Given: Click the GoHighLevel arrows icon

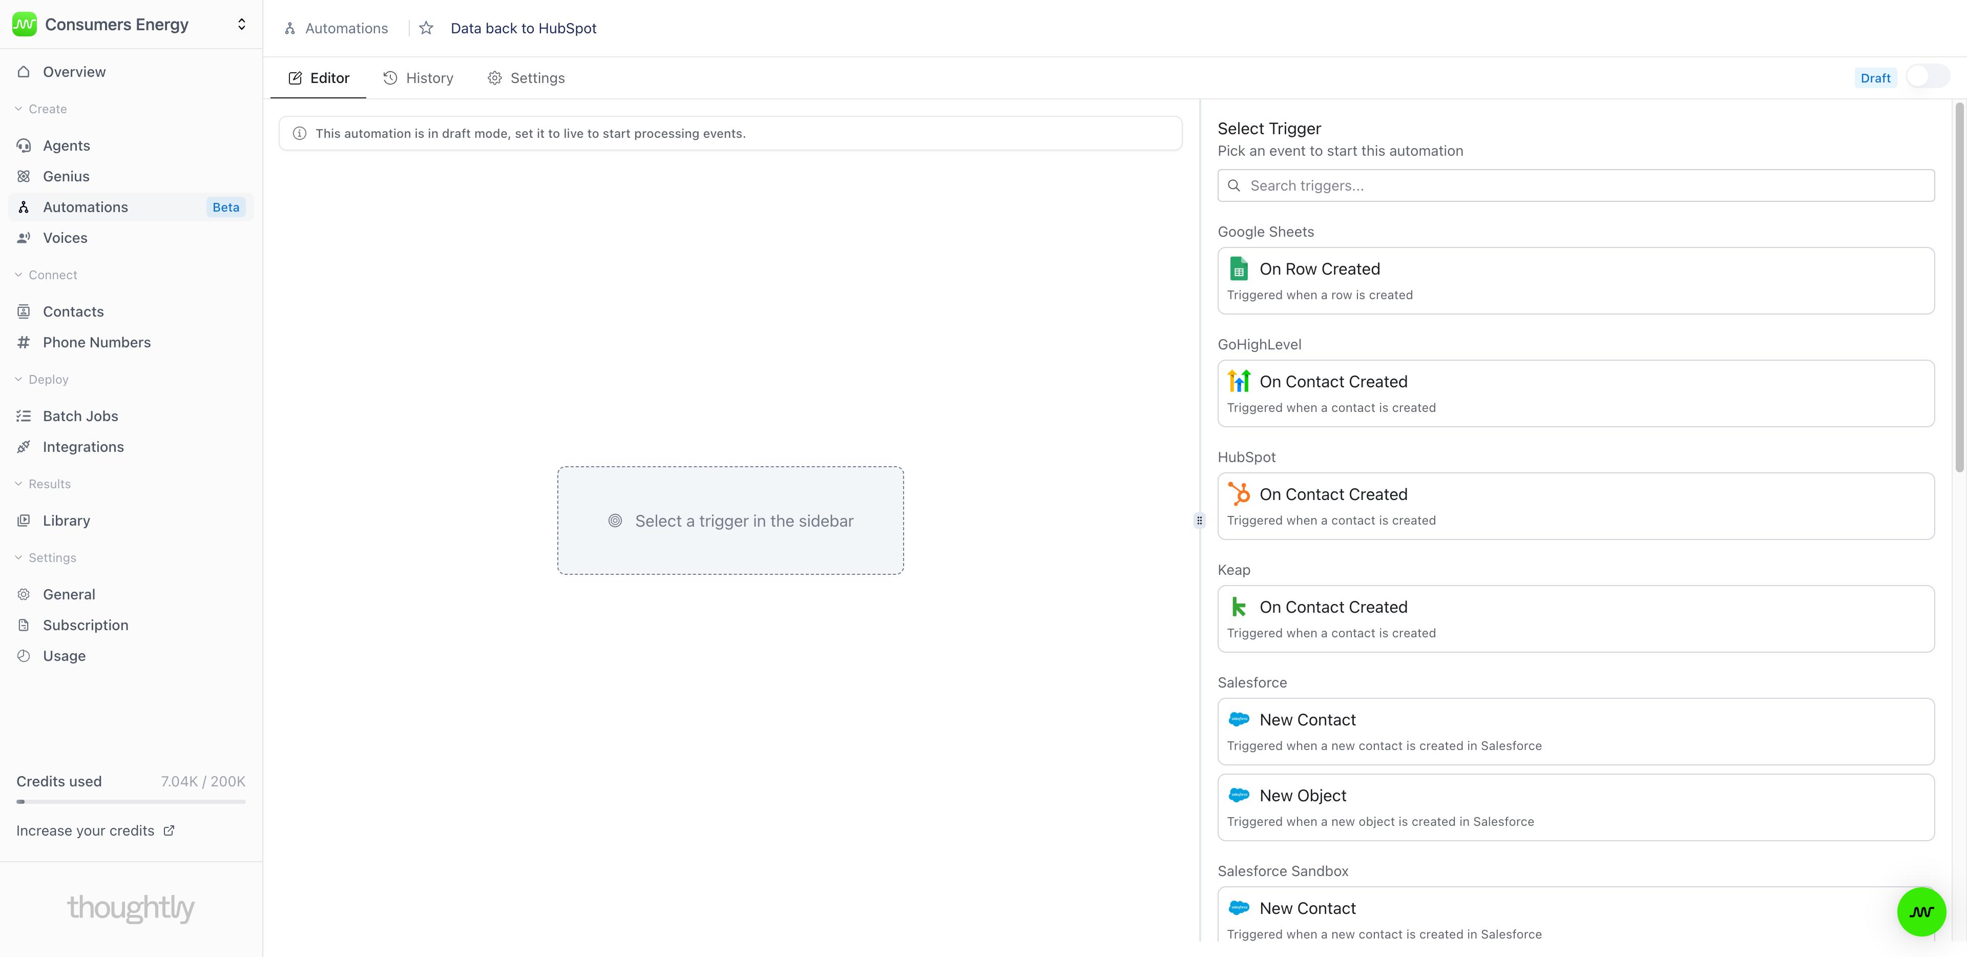Looking at the screenshot, I should pos(1239,381).
